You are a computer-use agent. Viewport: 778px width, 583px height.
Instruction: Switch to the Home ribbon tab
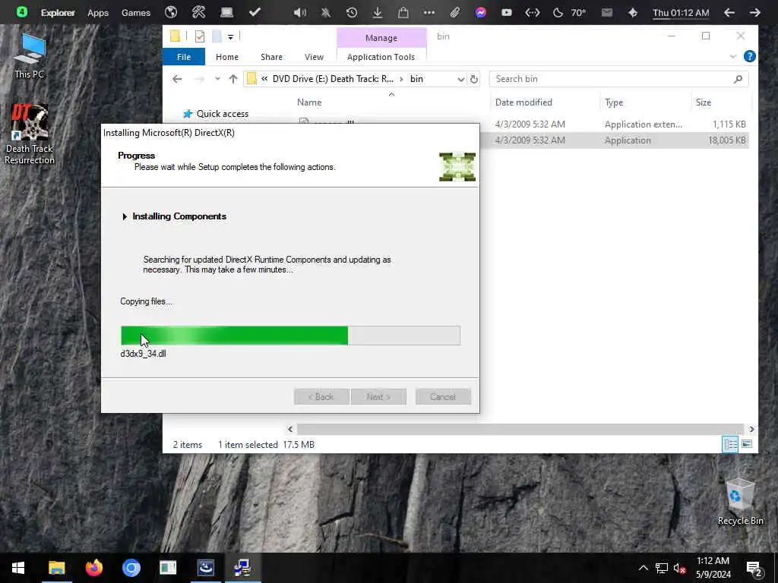(x=226, y=56)
